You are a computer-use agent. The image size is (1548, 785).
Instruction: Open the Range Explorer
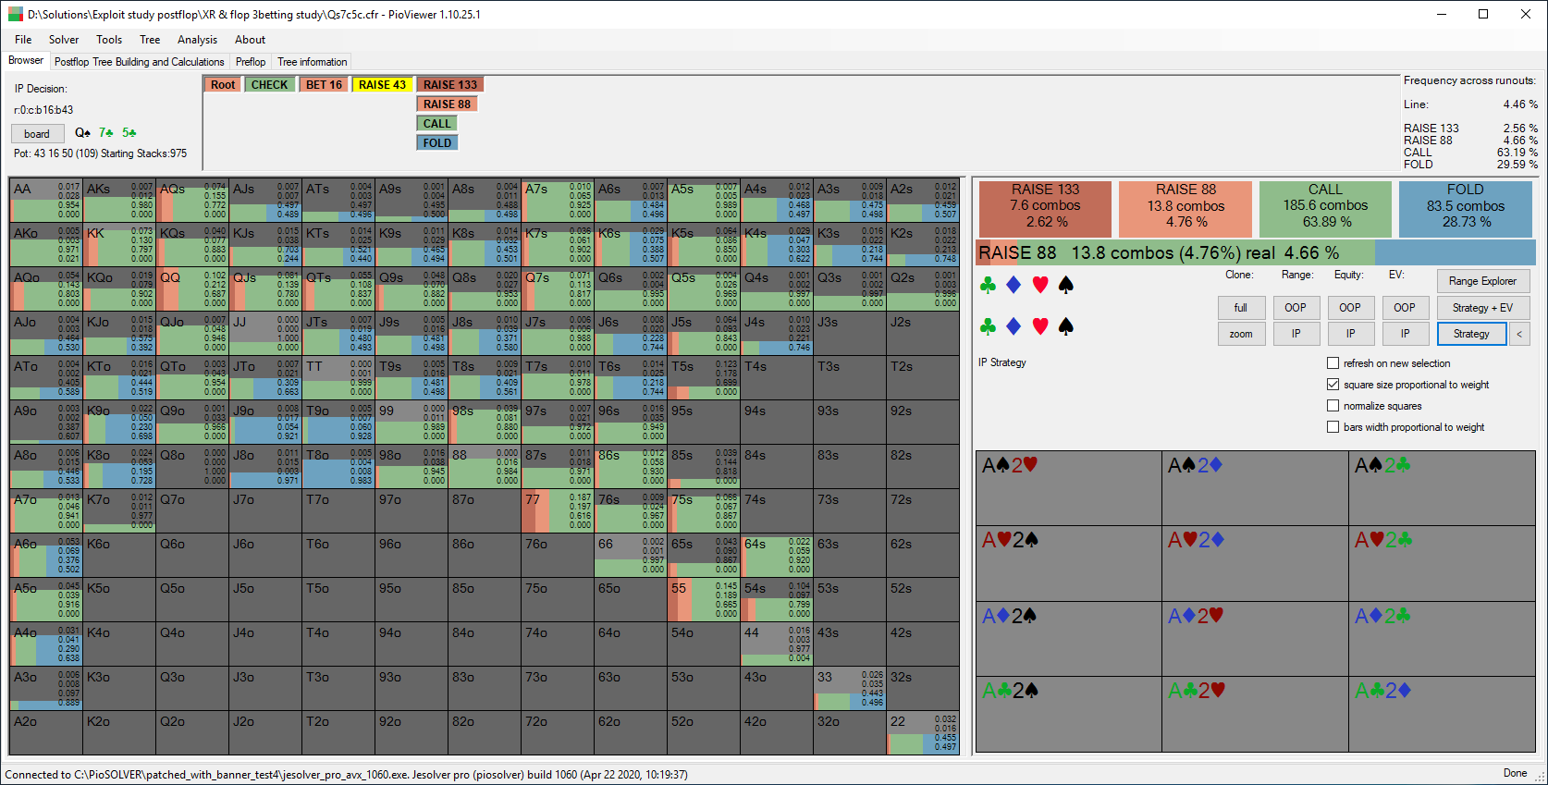point(1482,281)
